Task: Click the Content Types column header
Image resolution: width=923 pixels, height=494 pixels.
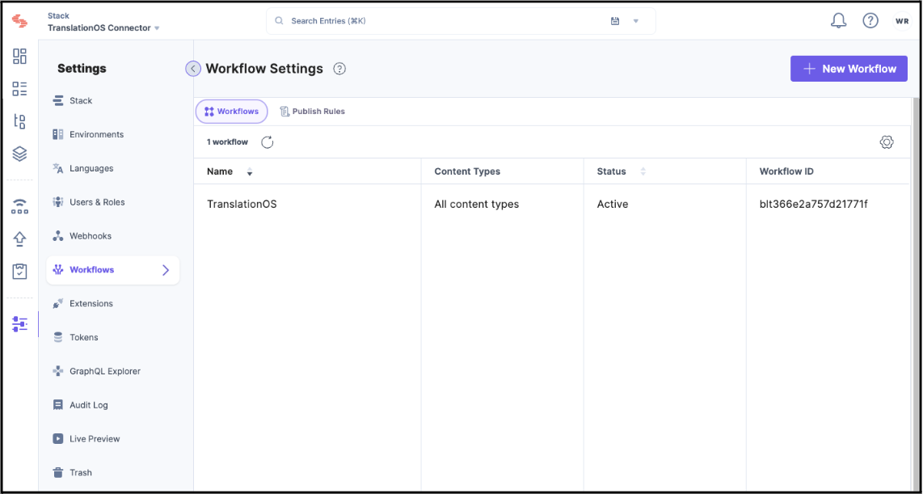Action: pos(467,172)
